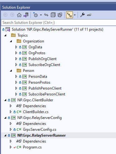Open dropdown arrow next to nesting view button

[x=75, y=15]
